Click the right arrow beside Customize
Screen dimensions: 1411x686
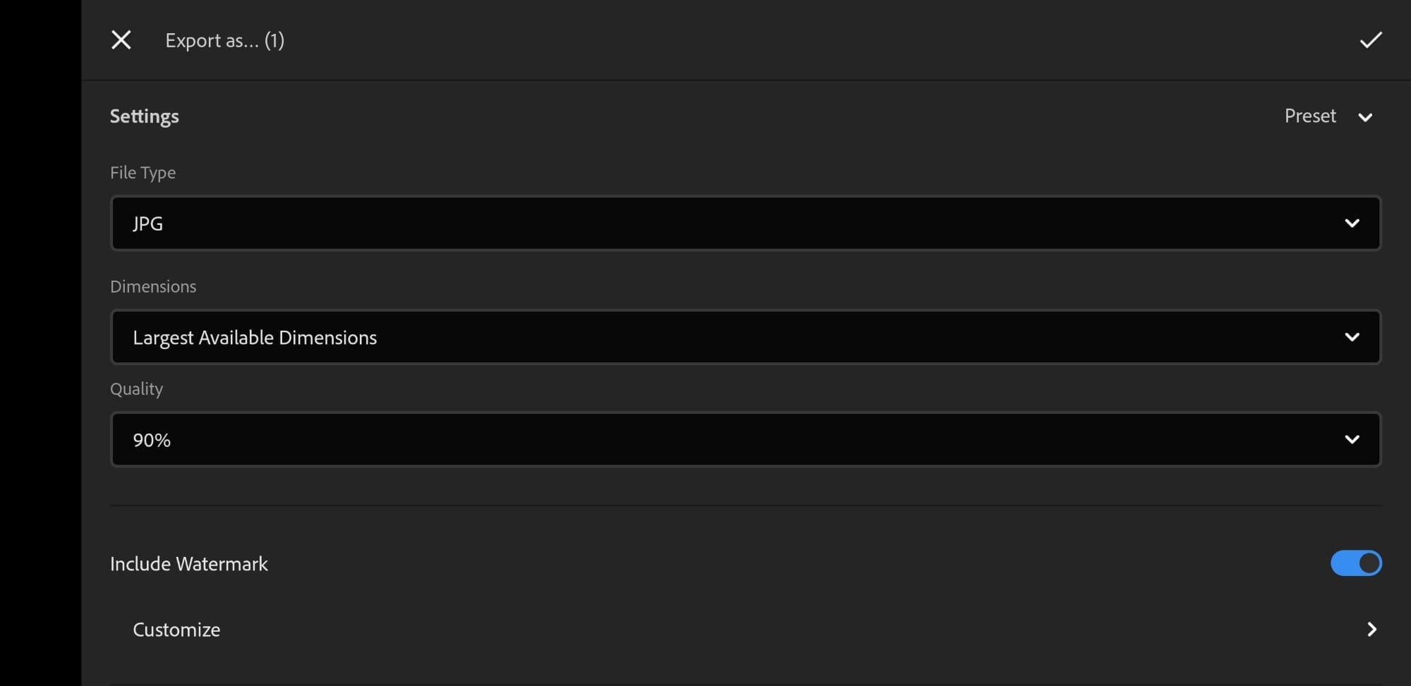tap(1371, 629)
